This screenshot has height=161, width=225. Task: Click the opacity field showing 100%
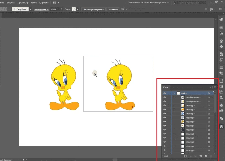pyautogui.click(x=55, y=9)
